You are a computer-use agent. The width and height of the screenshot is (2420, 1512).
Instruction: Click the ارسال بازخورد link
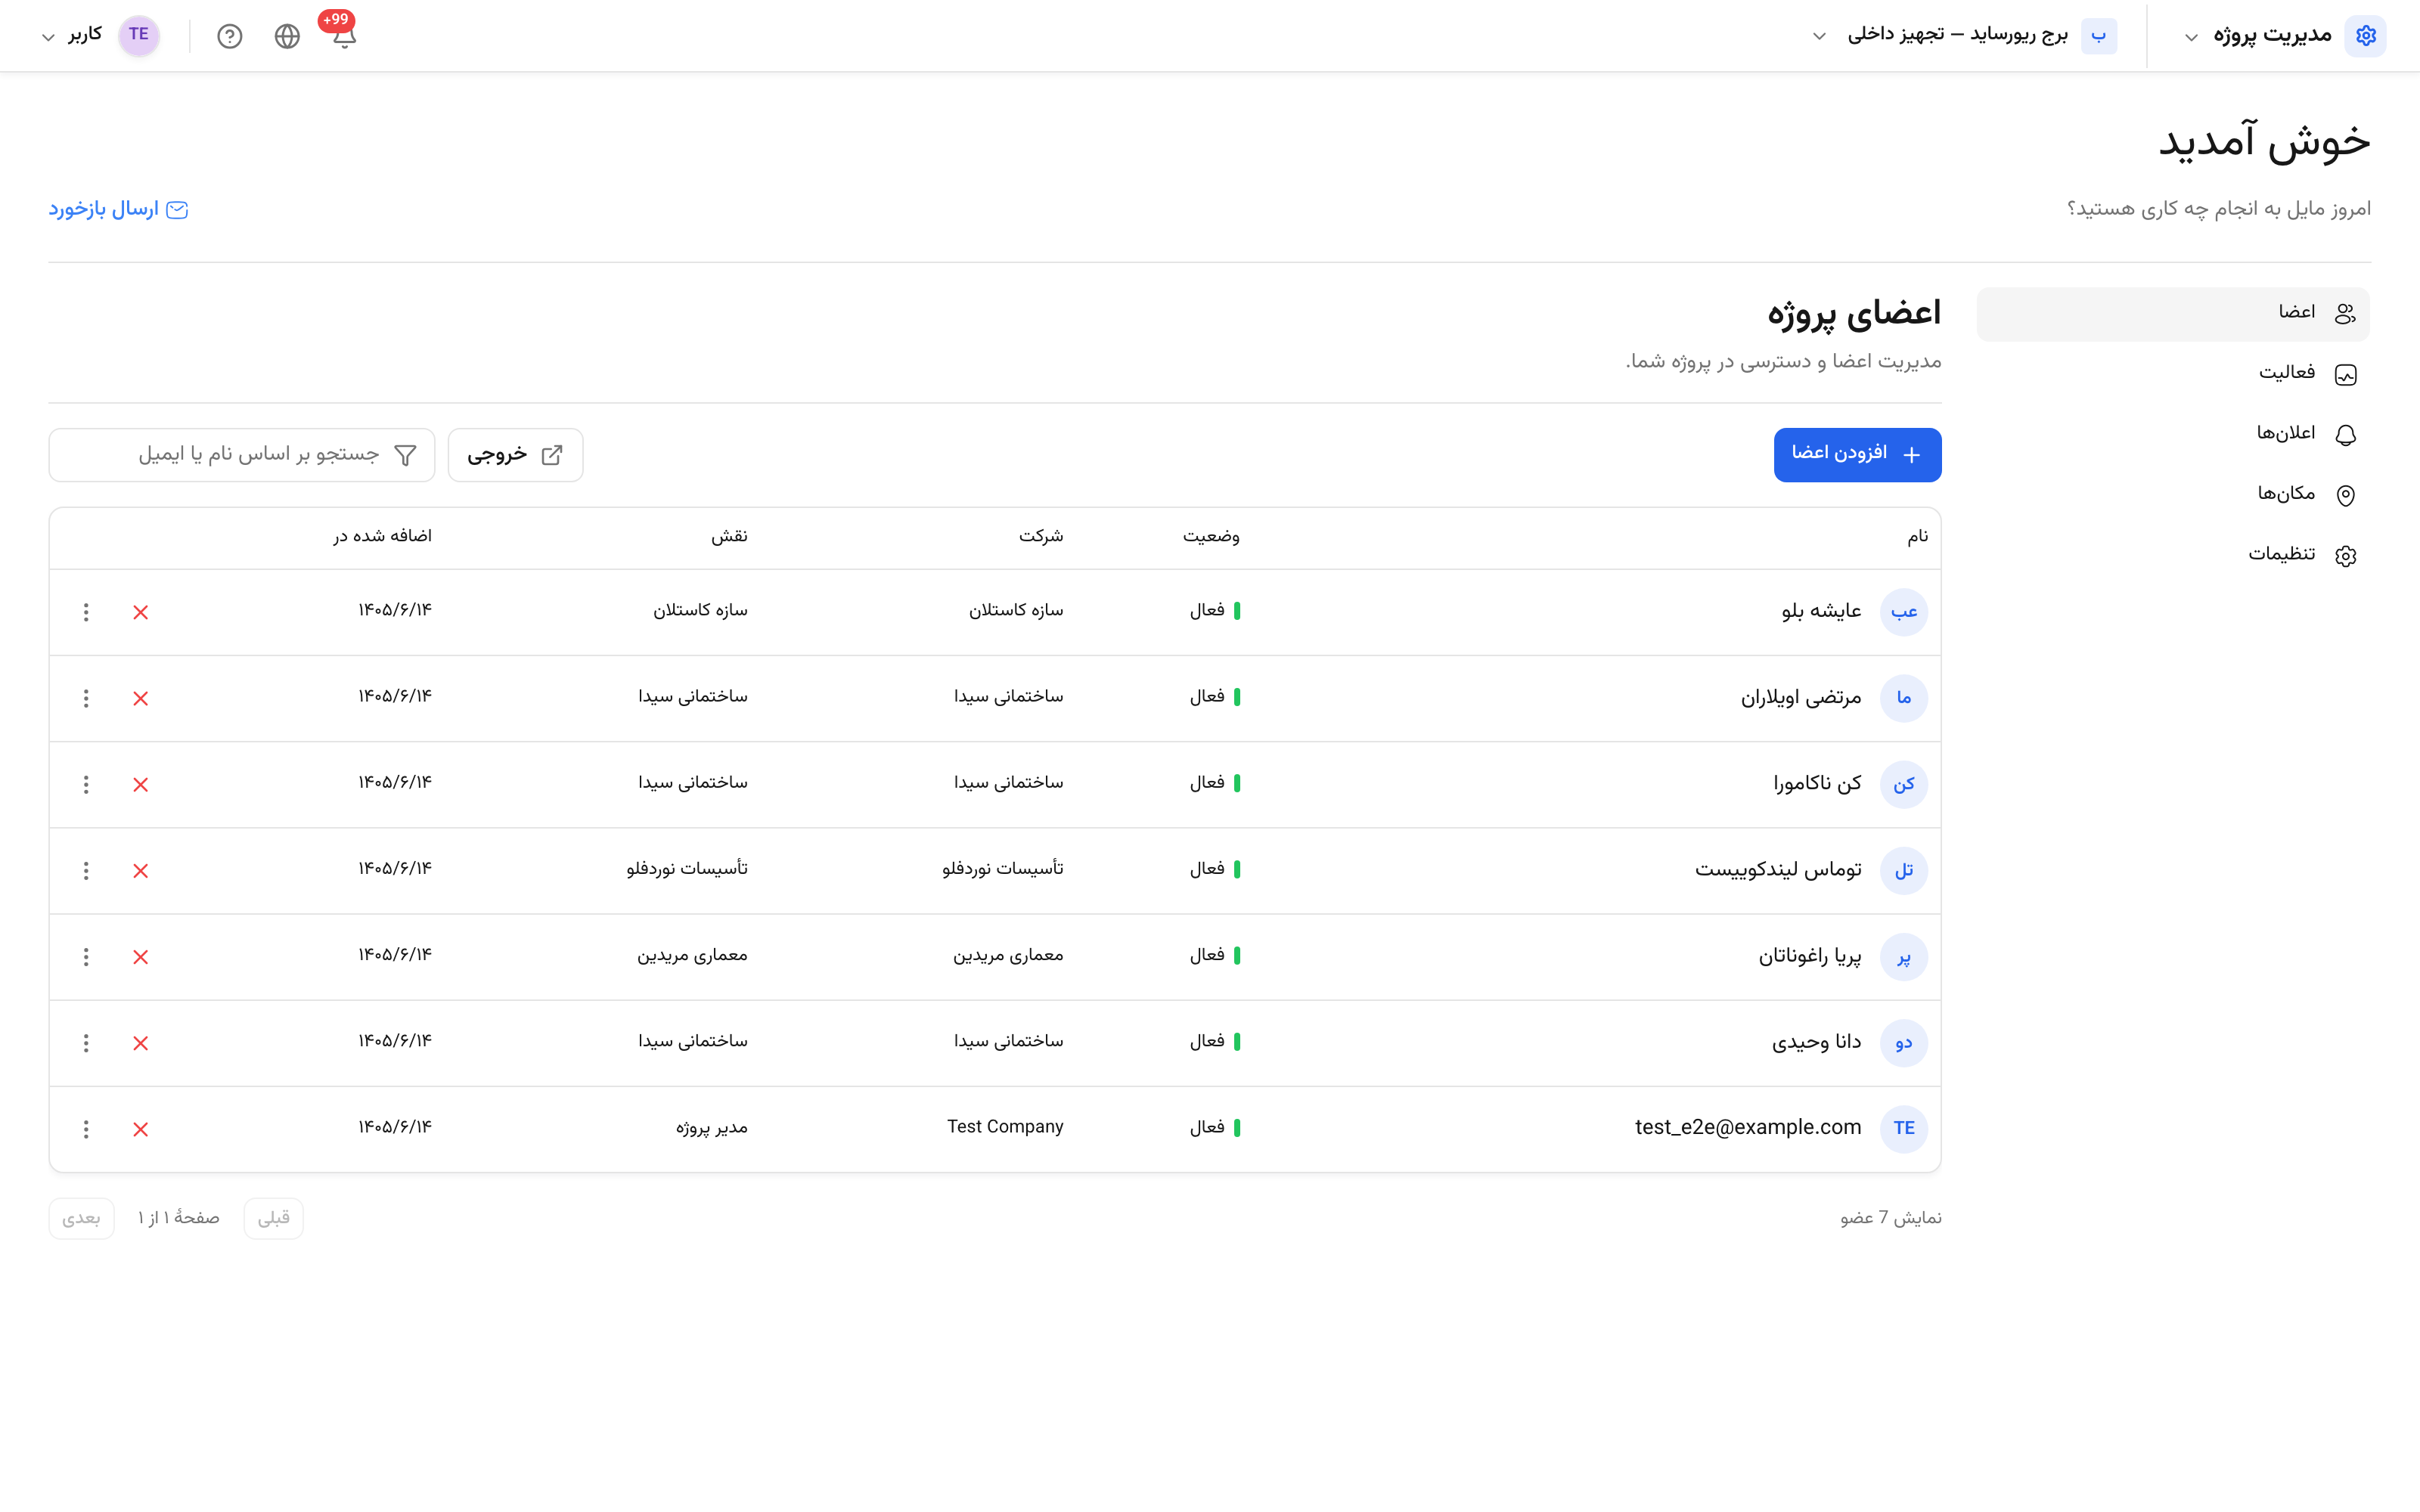pos(118,209)
